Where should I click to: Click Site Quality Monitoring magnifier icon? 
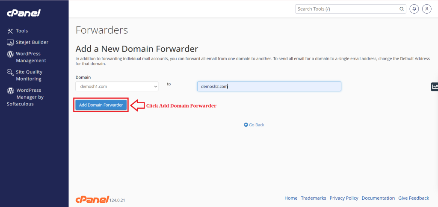(10, 73)
